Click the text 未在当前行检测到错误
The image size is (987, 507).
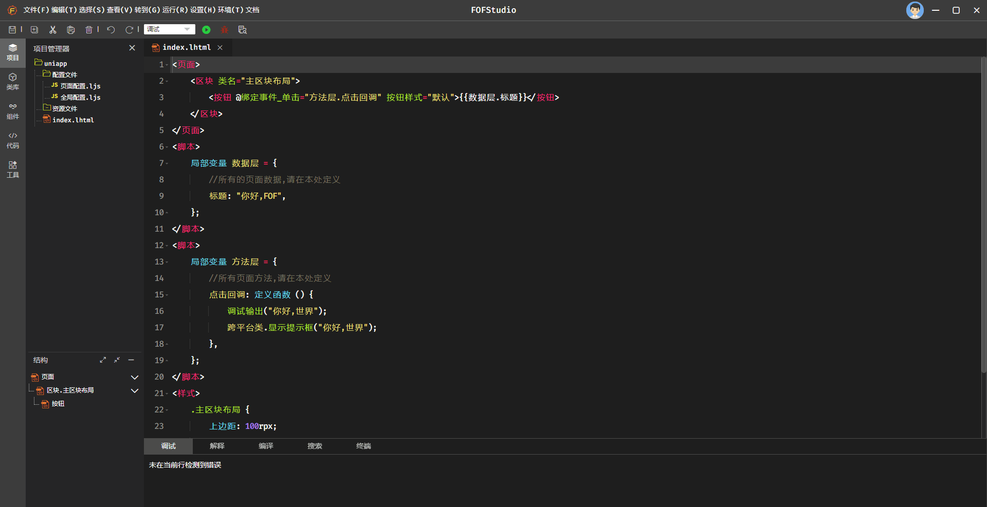point(185,465)
